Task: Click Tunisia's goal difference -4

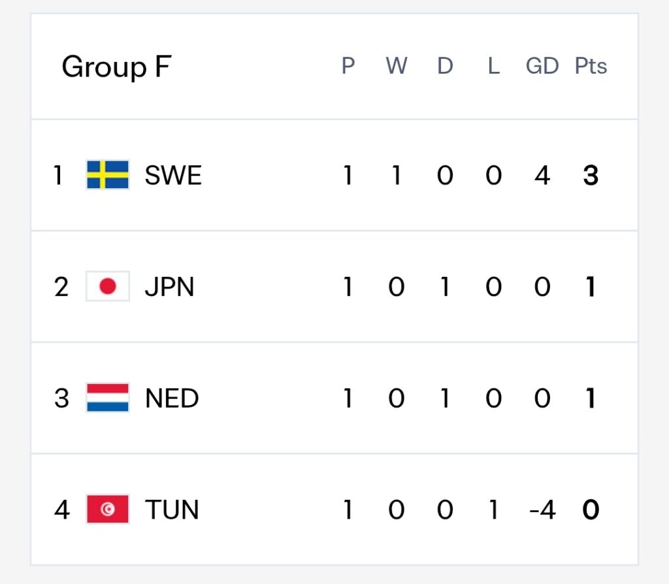Action: (542, 510)
